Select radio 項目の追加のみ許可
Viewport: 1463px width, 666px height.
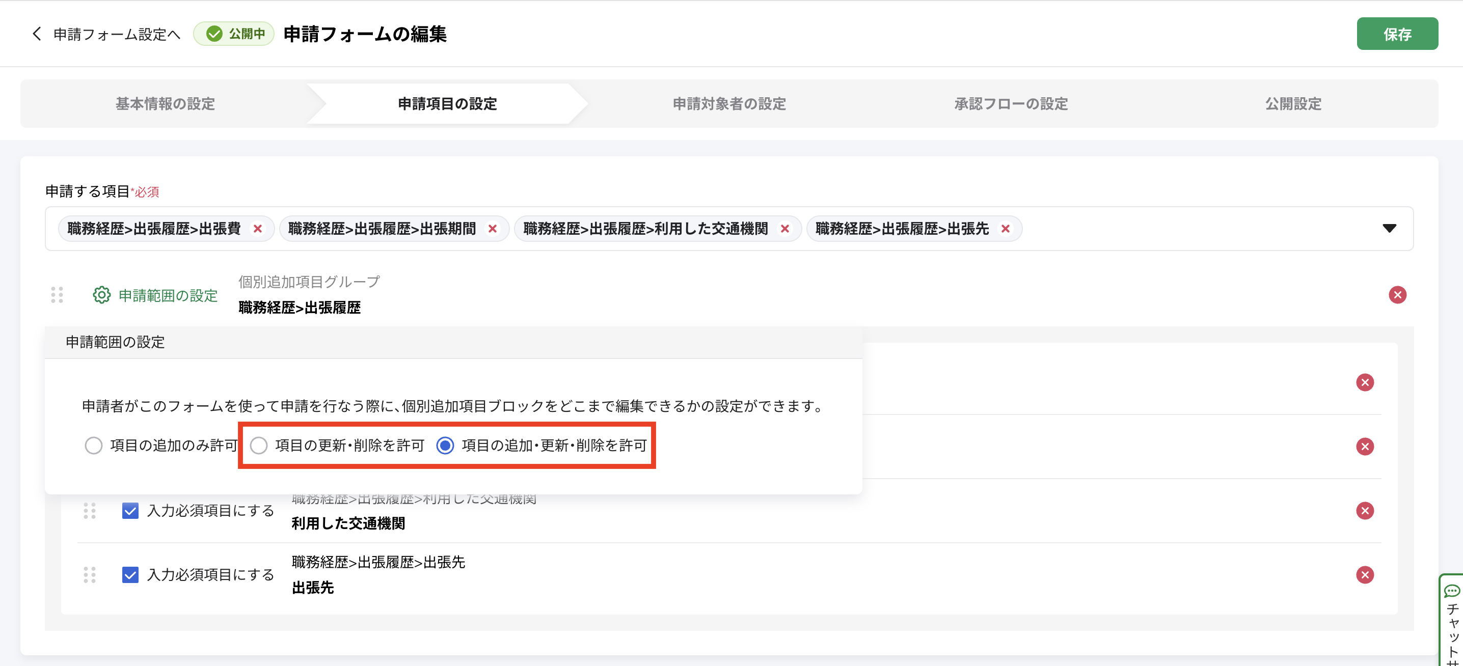tap(94, 446)
